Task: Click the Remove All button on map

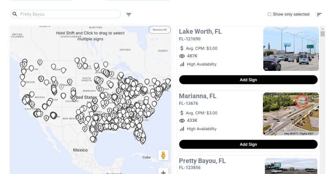Action: (x=159, y=30)
